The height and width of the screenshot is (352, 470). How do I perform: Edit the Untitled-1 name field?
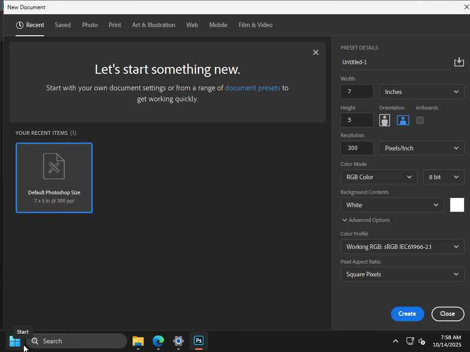[396, 62]
